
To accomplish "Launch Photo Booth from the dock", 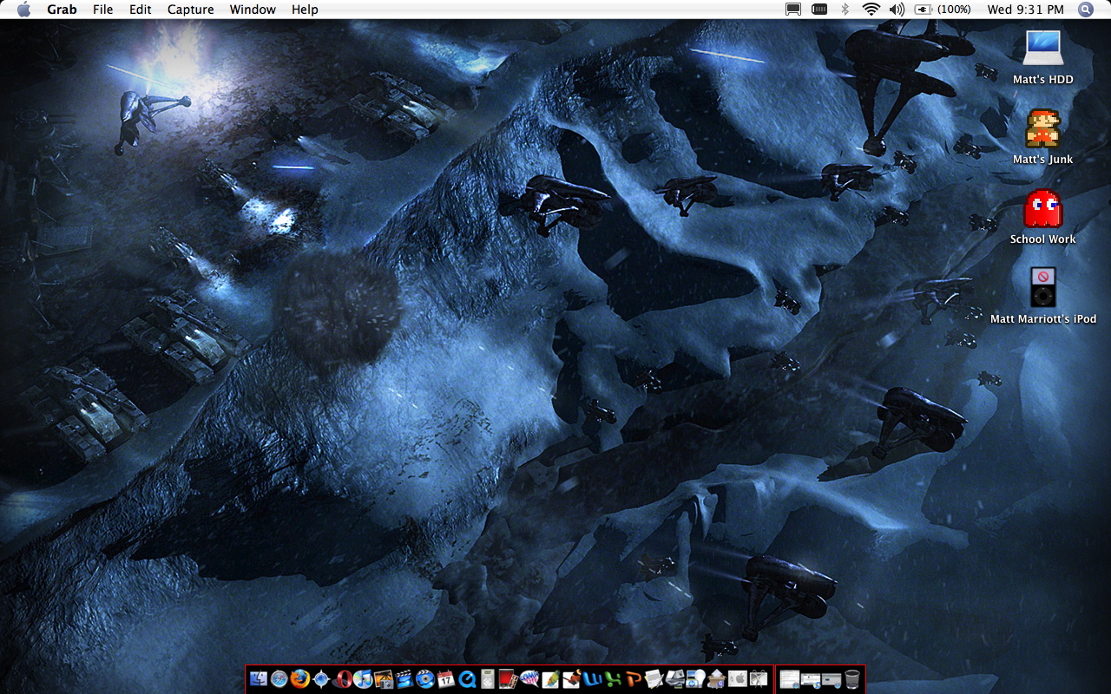I will [x=509, y=679].
